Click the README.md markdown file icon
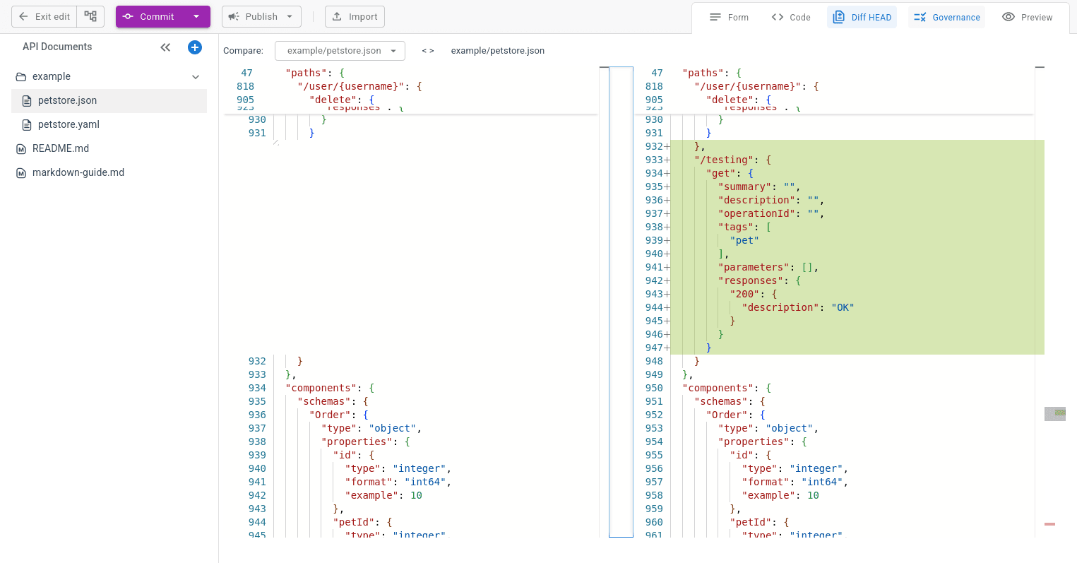 (21, 149)
